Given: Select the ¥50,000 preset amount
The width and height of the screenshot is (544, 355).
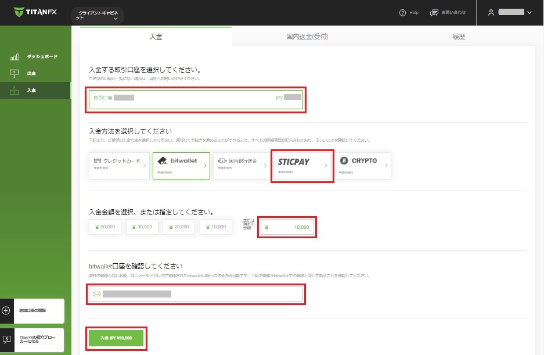Looking at the screenshot, I should click(x=105, y=227).
